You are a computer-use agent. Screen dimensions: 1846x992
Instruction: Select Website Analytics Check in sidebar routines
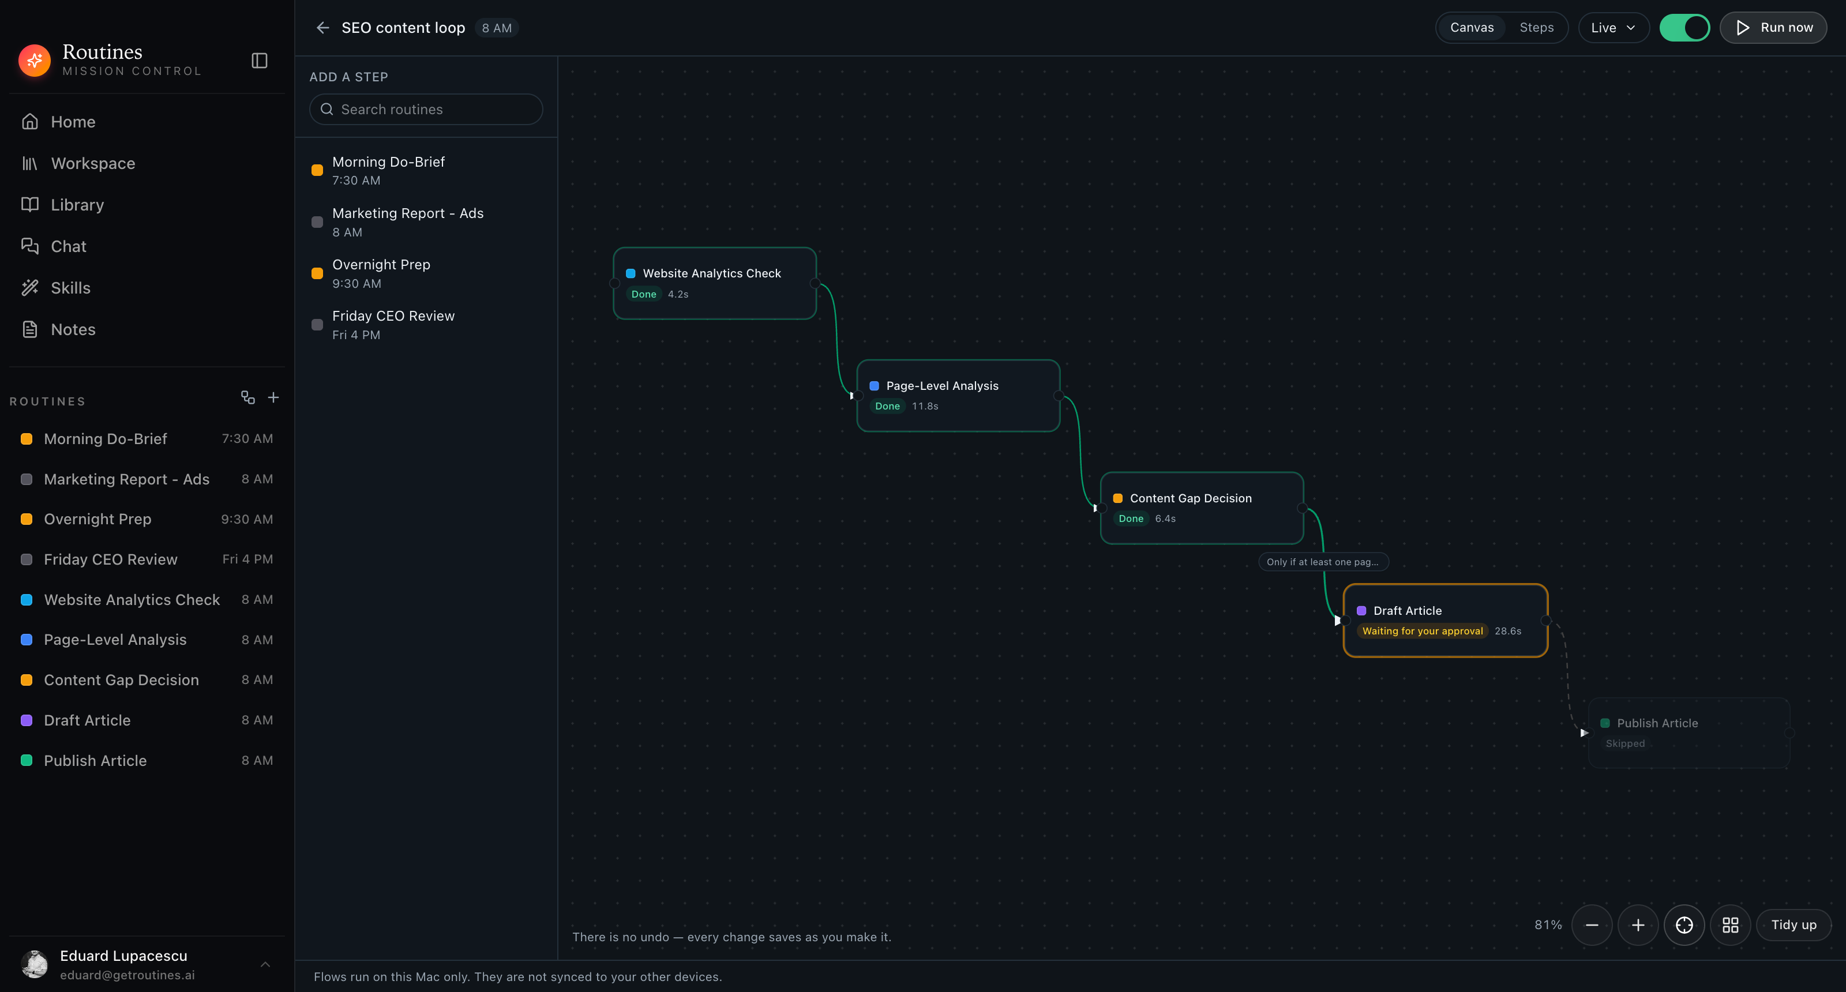tap(147, 599)
